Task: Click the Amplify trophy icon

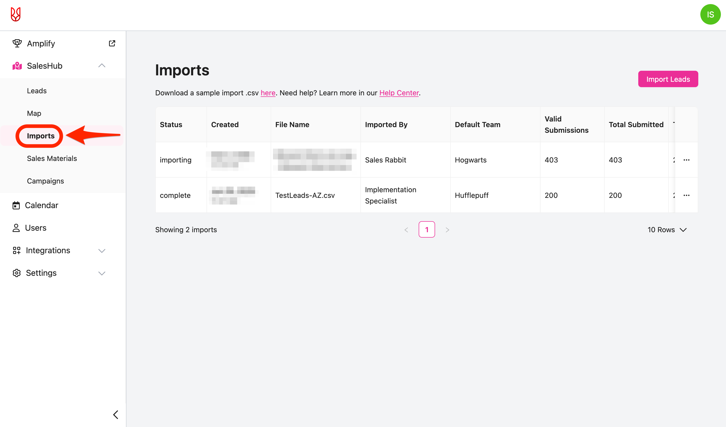Action: pos(17,44)
